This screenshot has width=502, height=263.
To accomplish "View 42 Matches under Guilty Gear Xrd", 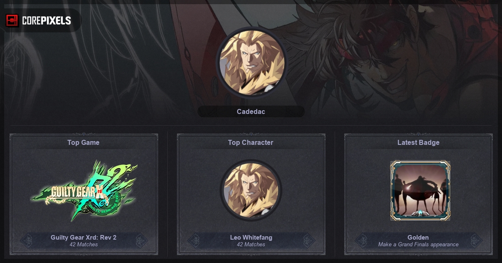I will coord(84,245).
